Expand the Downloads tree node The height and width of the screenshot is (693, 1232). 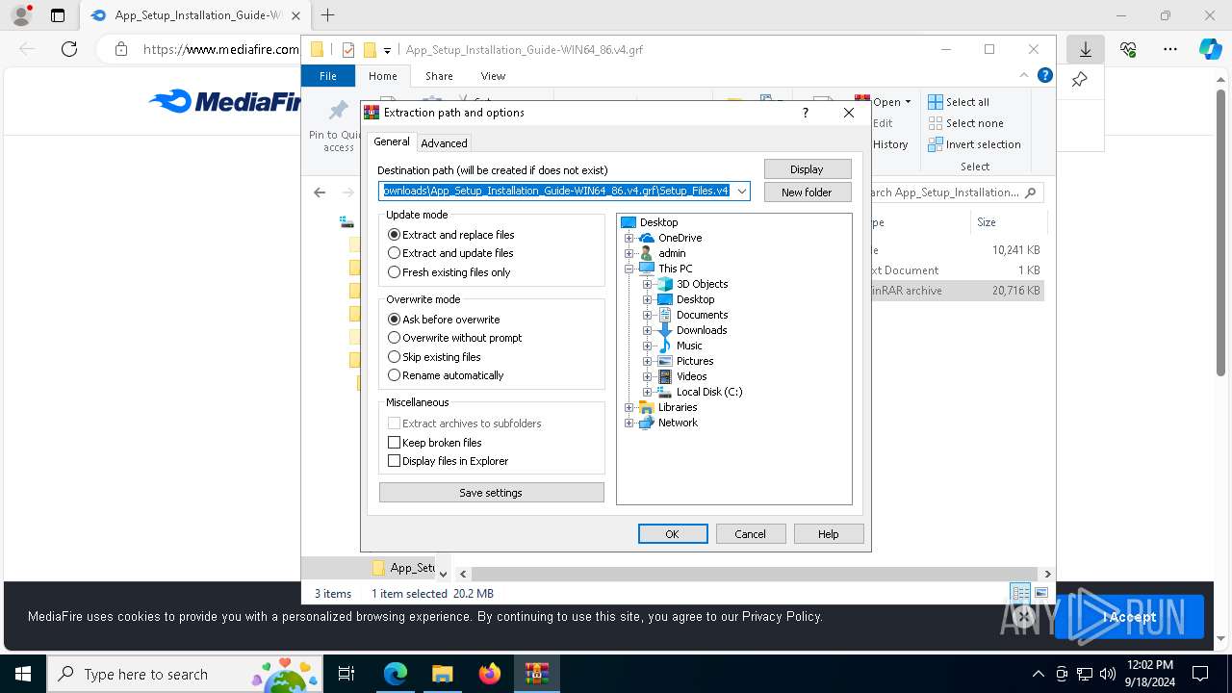coord(647,330)
